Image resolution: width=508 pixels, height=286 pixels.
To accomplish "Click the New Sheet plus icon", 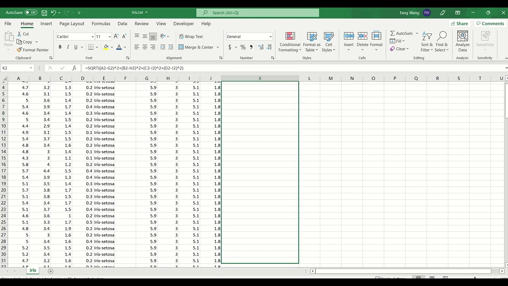I will 50,271.
